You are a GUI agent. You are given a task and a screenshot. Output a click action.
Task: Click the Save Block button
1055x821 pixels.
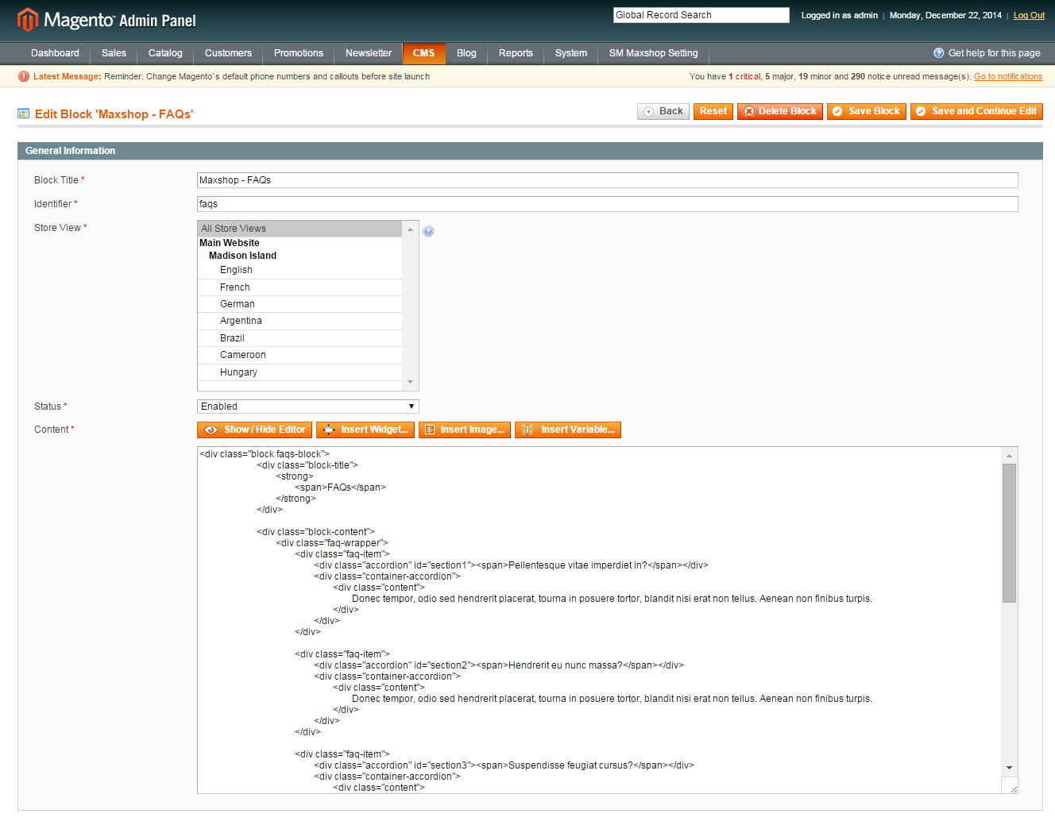[x=867, y=111]
